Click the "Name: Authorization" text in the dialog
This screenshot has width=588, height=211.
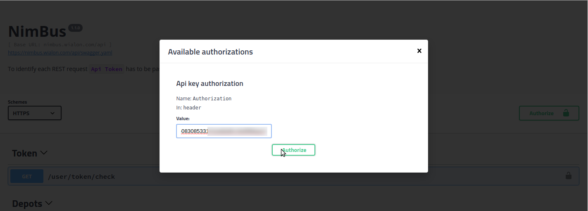(x=204, y=99)
